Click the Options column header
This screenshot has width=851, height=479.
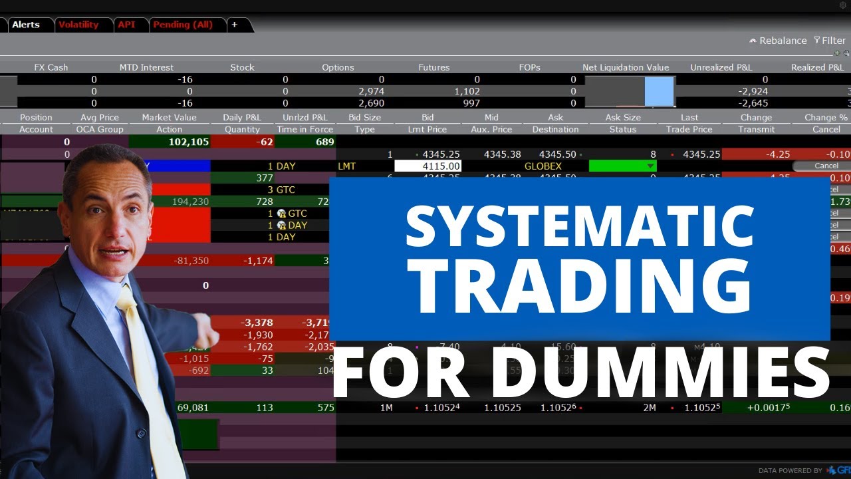(338, 67)
